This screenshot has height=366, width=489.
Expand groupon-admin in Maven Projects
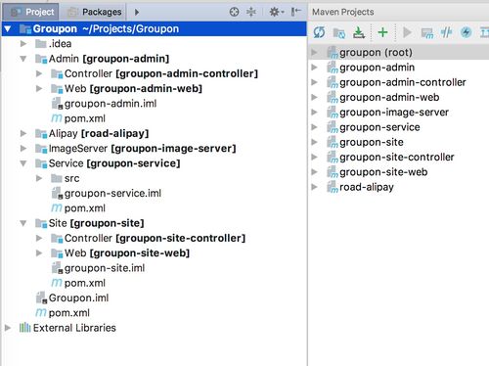tap(314, 68)
